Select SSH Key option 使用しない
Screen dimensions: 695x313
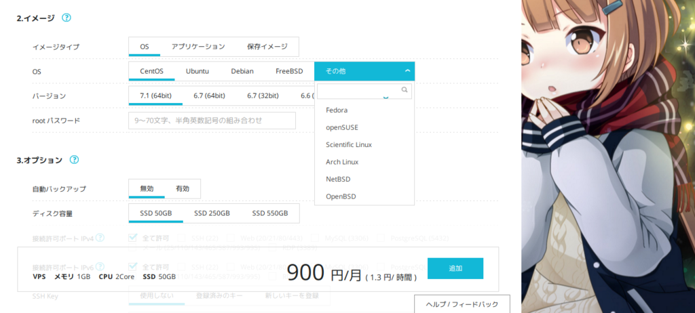pyautogui.click(x=157, y=296)
